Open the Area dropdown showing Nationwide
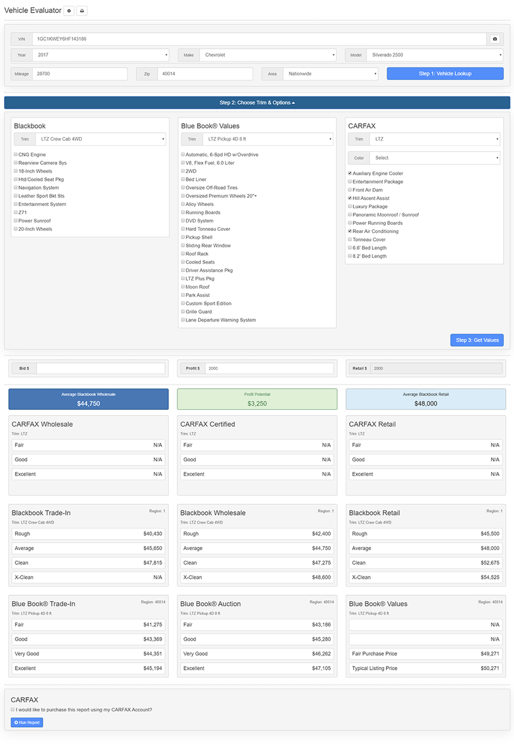The height and width of the screenshot is (746, 514). [x=330, y=74]
